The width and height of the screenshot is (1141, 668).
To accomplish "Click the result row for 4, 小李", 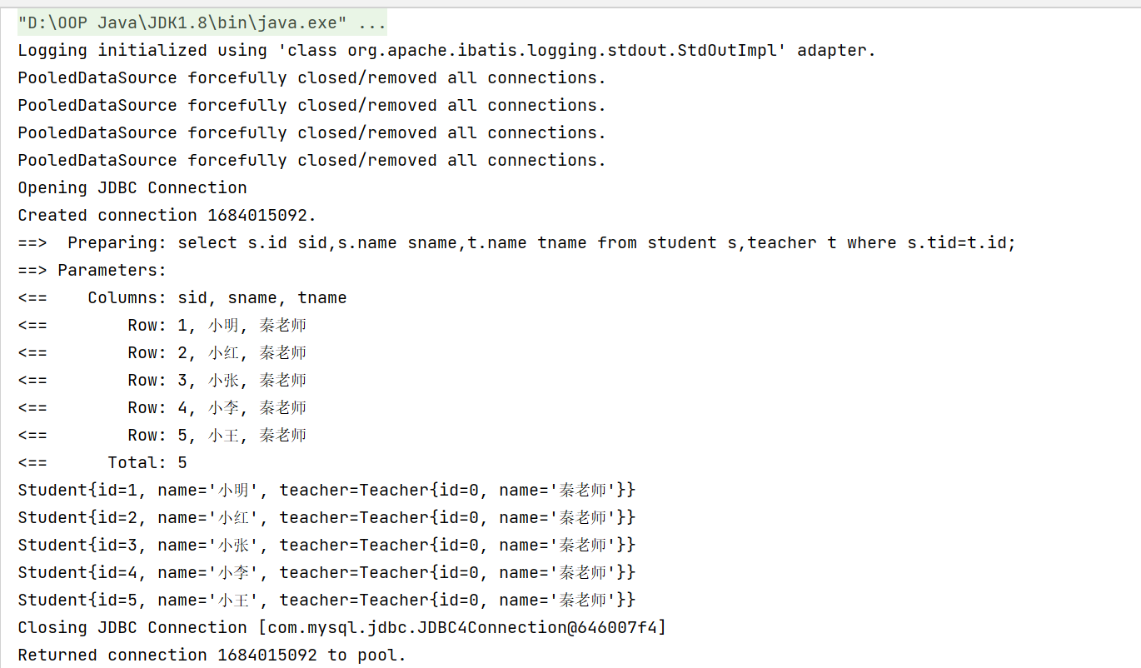I will 162,408.
